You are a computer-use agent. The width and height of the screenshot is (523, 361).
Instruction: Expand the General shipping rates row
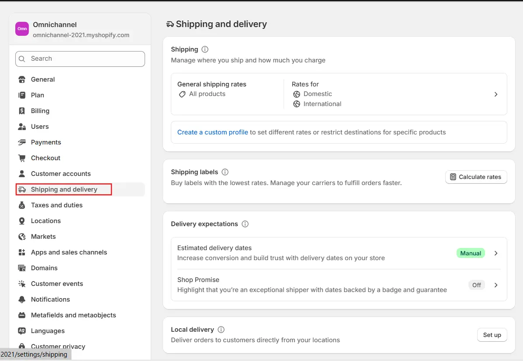click(496, 94)
